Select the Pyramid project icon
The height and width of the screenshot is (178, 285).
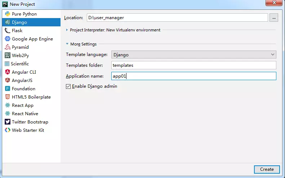tap(8, 47)
